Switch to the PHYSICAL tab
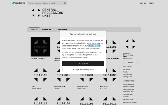The width and height of the screenshot is (168, 105). coord(47,30)
